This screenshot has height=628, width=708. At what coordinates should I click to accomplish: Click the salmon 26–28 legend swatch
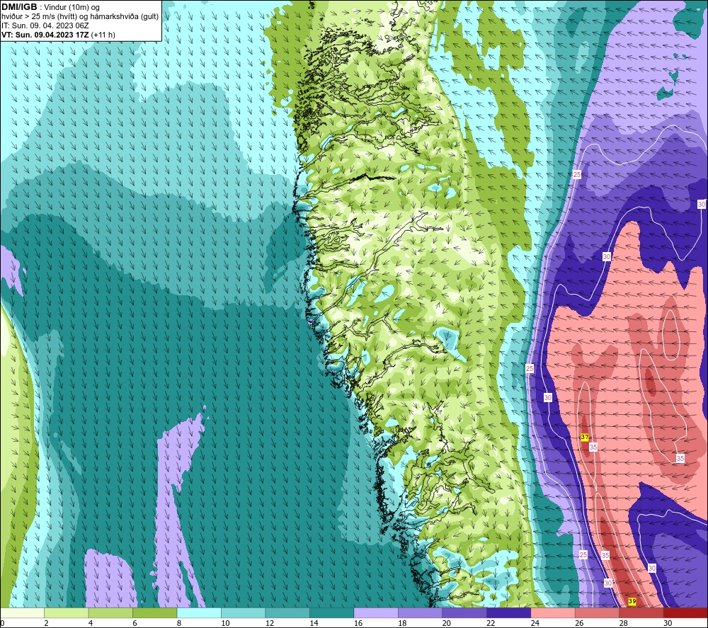tap(598, 613)
